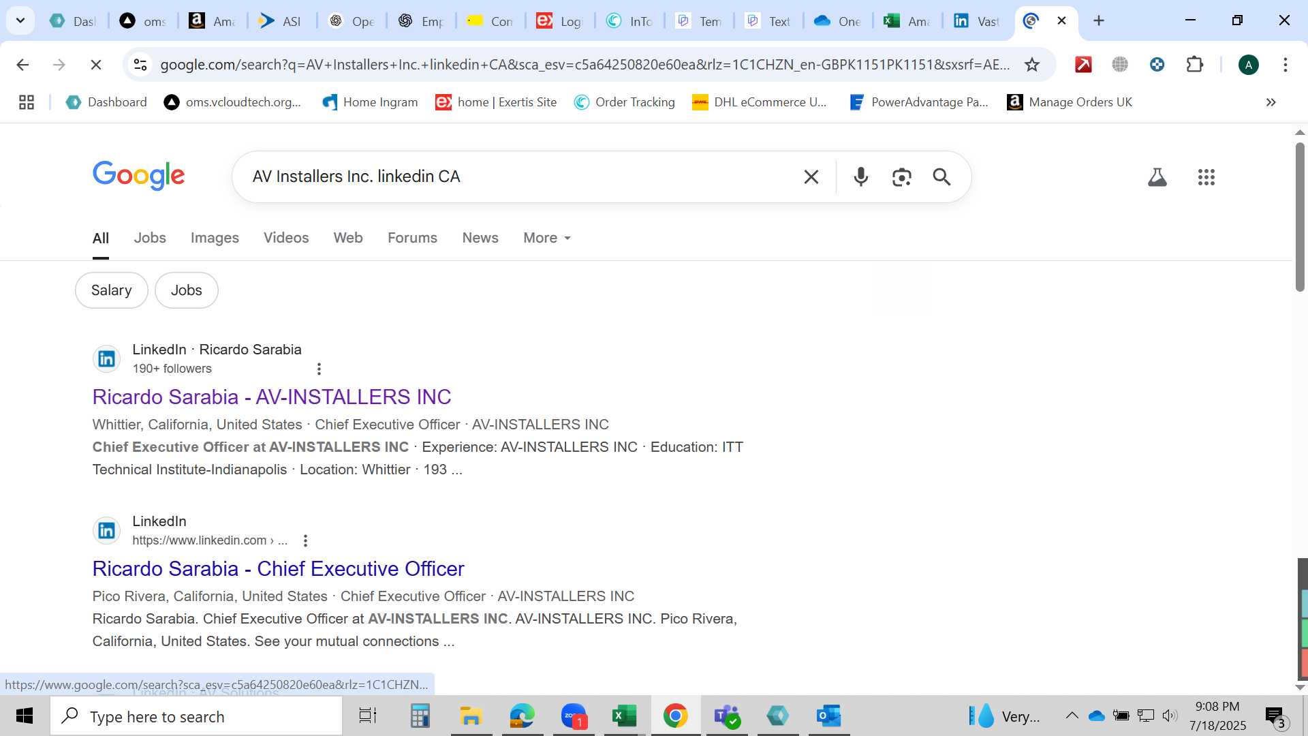Start voice search with microphone icon
Screen dimensions: 1308x736
[x=861, y=177]
